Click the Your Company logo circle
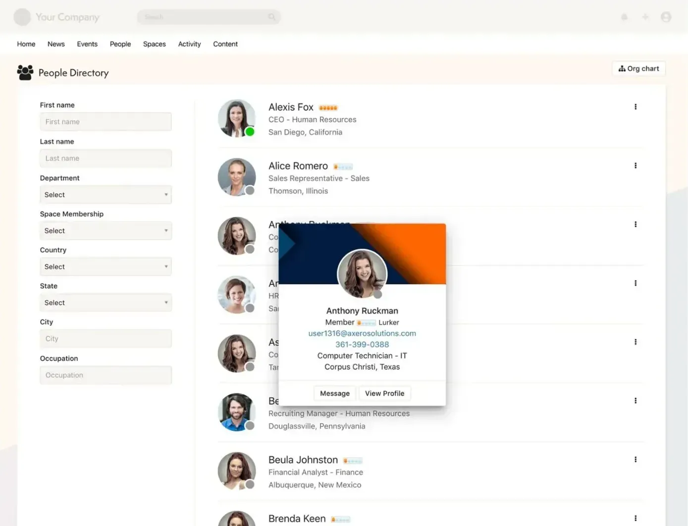Screen dimensions: 688x526 tap(22, 17)
